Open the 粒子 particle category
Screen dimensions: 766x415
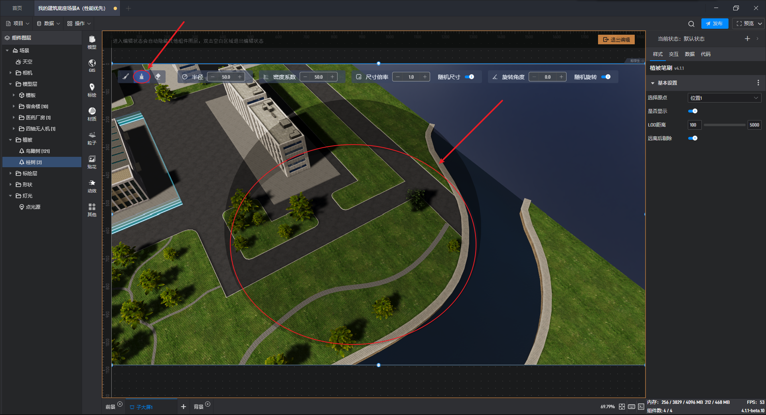pos(92,137)
